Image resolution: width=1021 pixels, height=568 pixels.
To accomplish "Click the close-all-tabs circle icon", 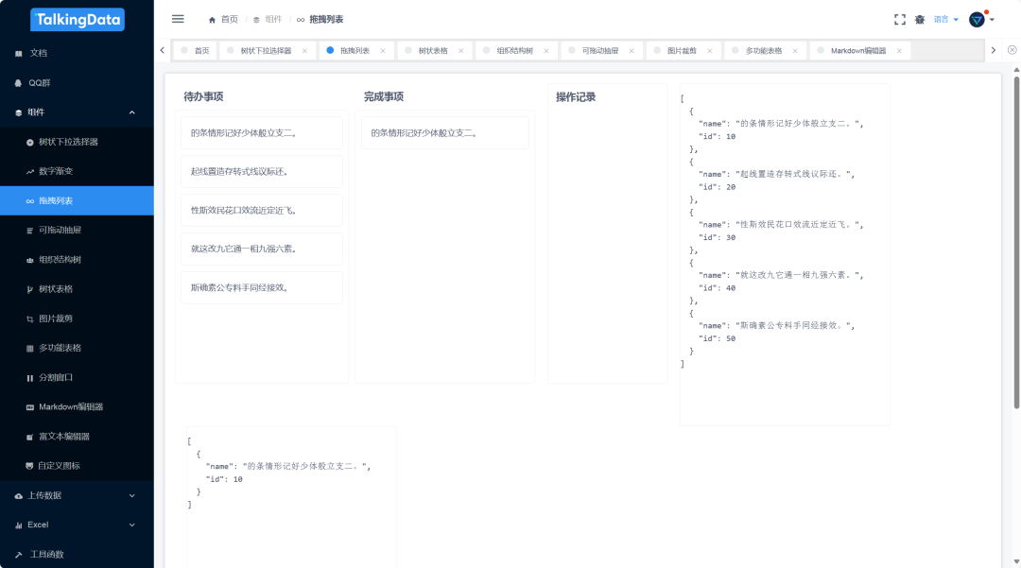I will point(1012,50).
